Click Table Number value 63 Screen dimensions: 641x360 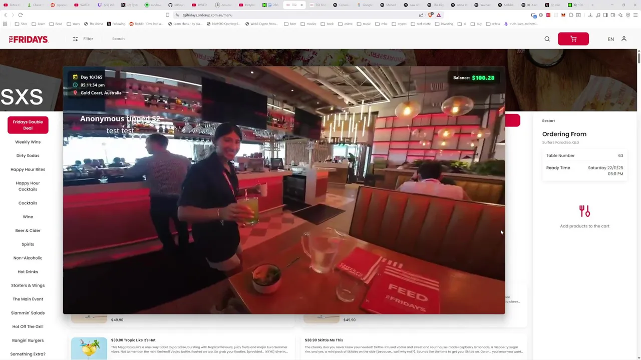point(620,155)
